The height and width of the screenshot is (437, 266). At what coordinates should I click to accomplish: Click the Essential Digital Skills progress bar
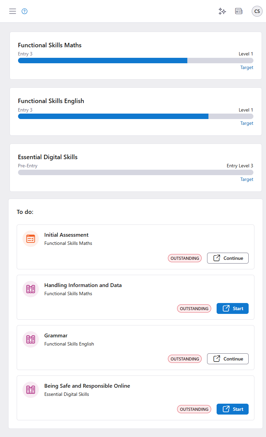[x=136, y=172]
